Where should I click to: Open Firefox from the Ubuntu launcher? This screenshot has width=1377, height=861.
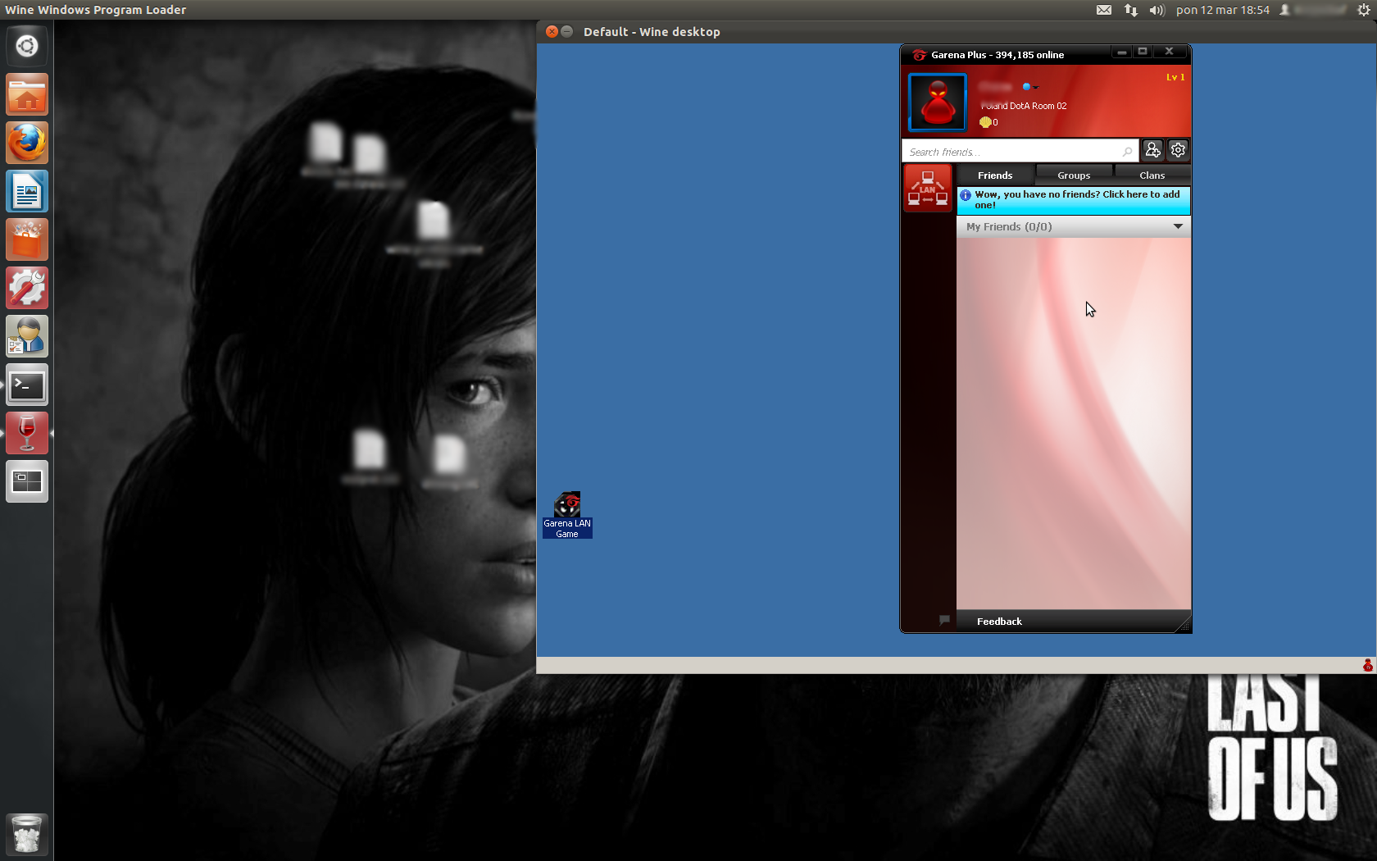click(x=27, y=143)
